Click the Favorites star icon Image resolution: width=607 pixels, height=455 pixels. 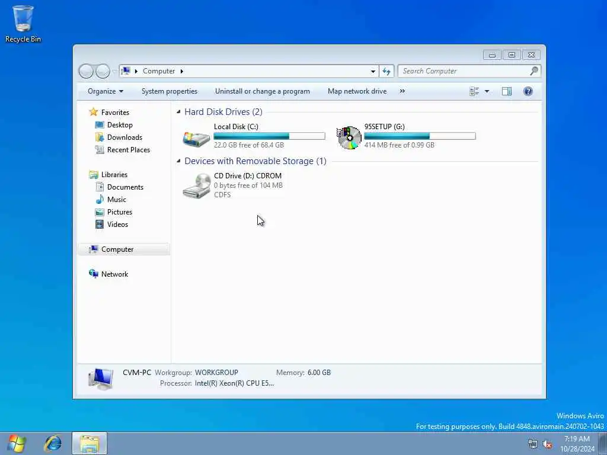[93, 112]
